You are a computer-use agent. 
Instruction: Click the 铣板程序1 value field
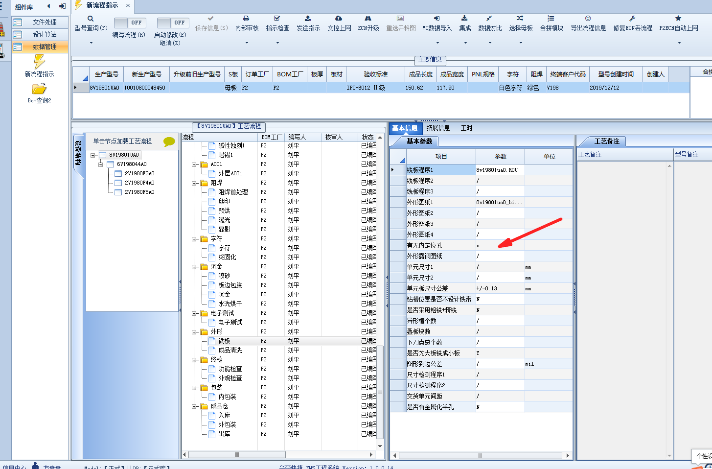tap(500, 170)
